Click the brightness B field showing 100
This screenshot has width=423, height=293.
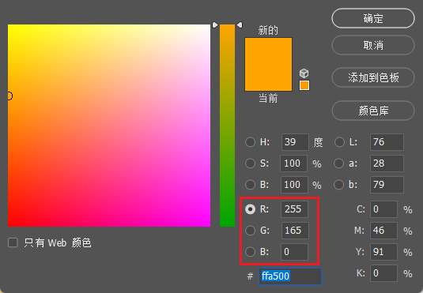pos(294,185)
